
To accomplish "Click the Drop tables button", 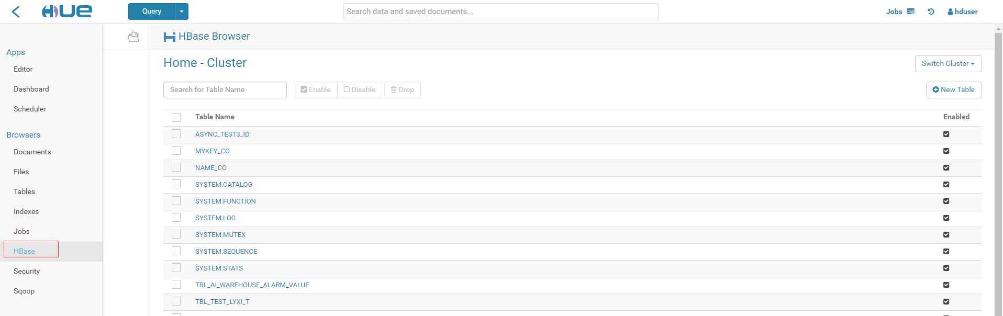I will click(x=403, y=90).
